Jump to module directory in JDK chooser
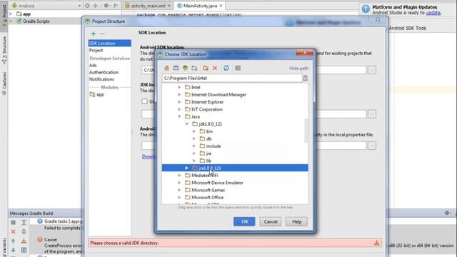This screenshot has height=257, width=457. [x=194, y=68]
